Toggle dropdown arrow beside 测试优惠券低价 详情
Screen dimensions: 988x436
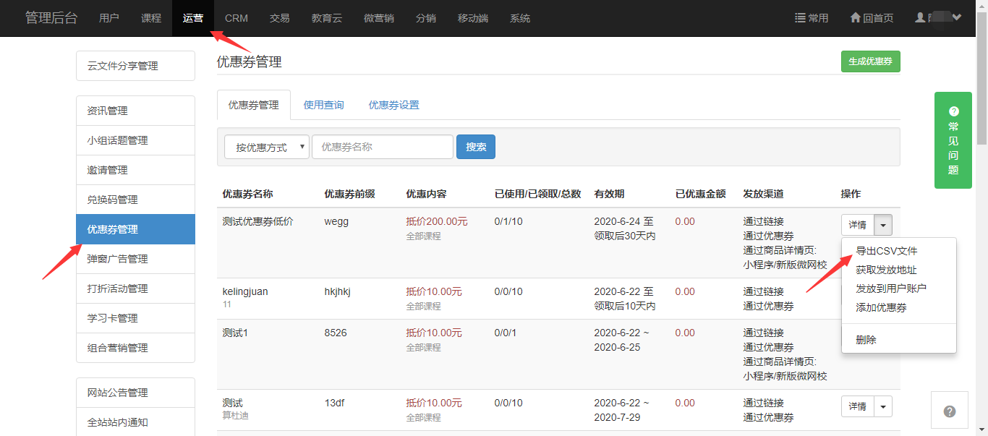883,225
